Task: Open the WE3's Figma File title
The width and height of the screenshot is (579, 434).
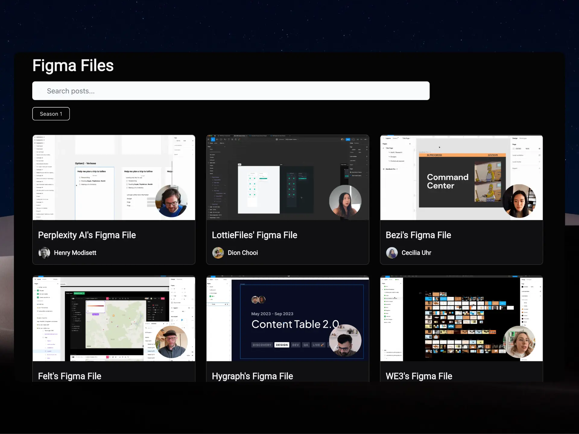Action: 419,376
